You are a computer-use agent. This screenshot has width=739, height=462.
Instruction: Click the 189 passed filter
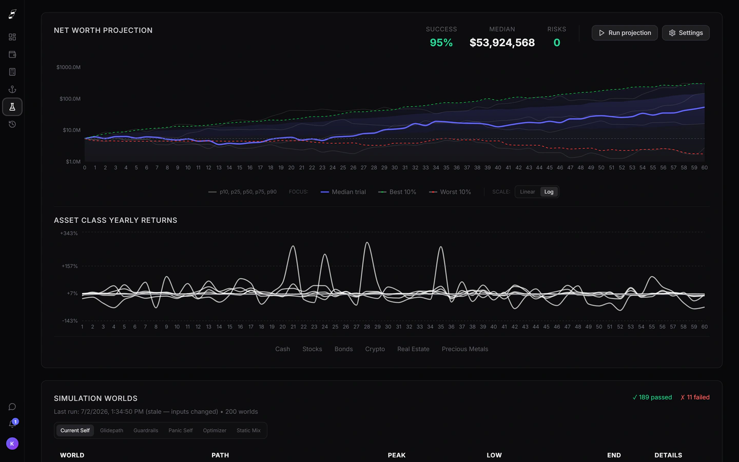tap(652, 397)
